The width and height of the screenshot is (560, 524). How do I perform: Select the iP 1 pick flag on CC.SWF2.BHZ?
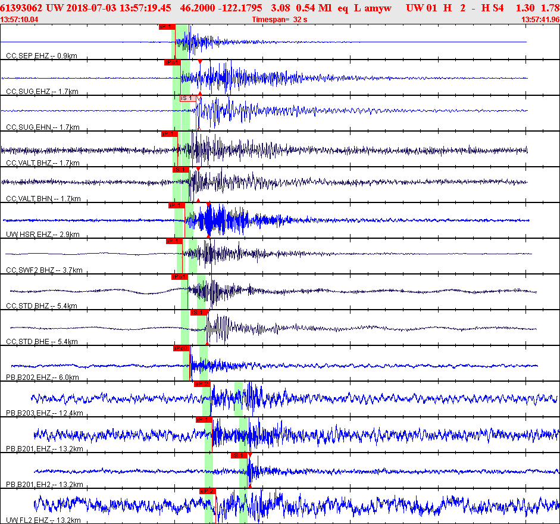(174, 241)
